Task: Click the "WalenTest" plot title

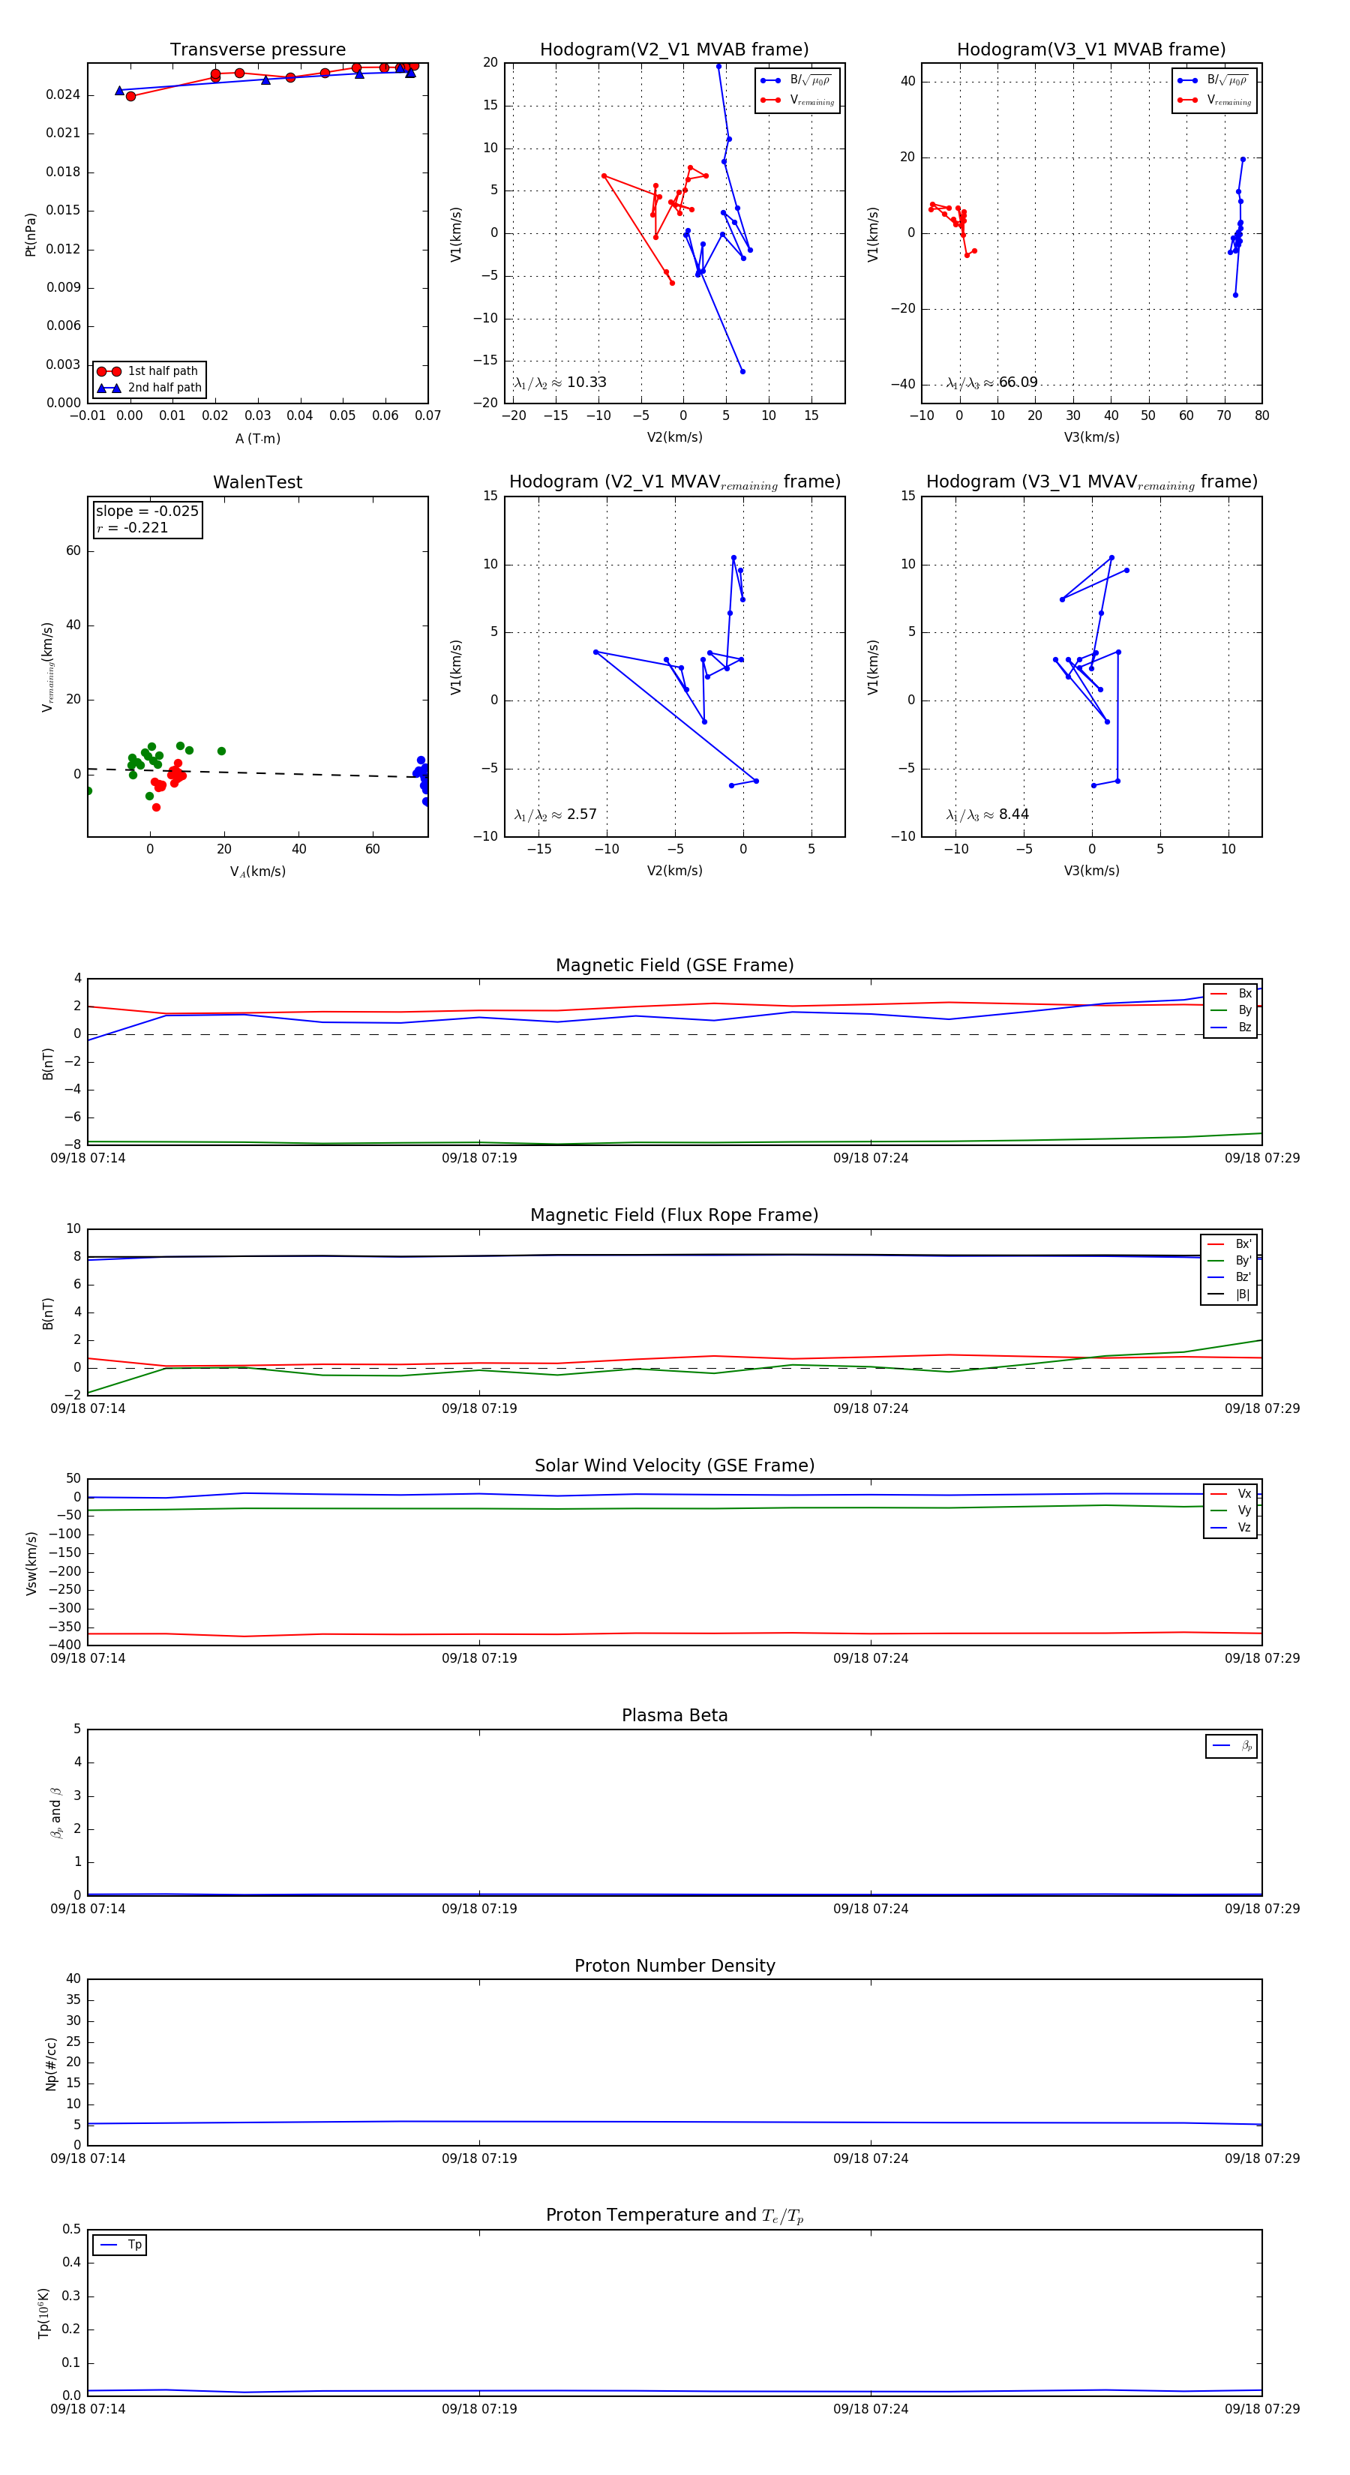Action: pos(257,482)
